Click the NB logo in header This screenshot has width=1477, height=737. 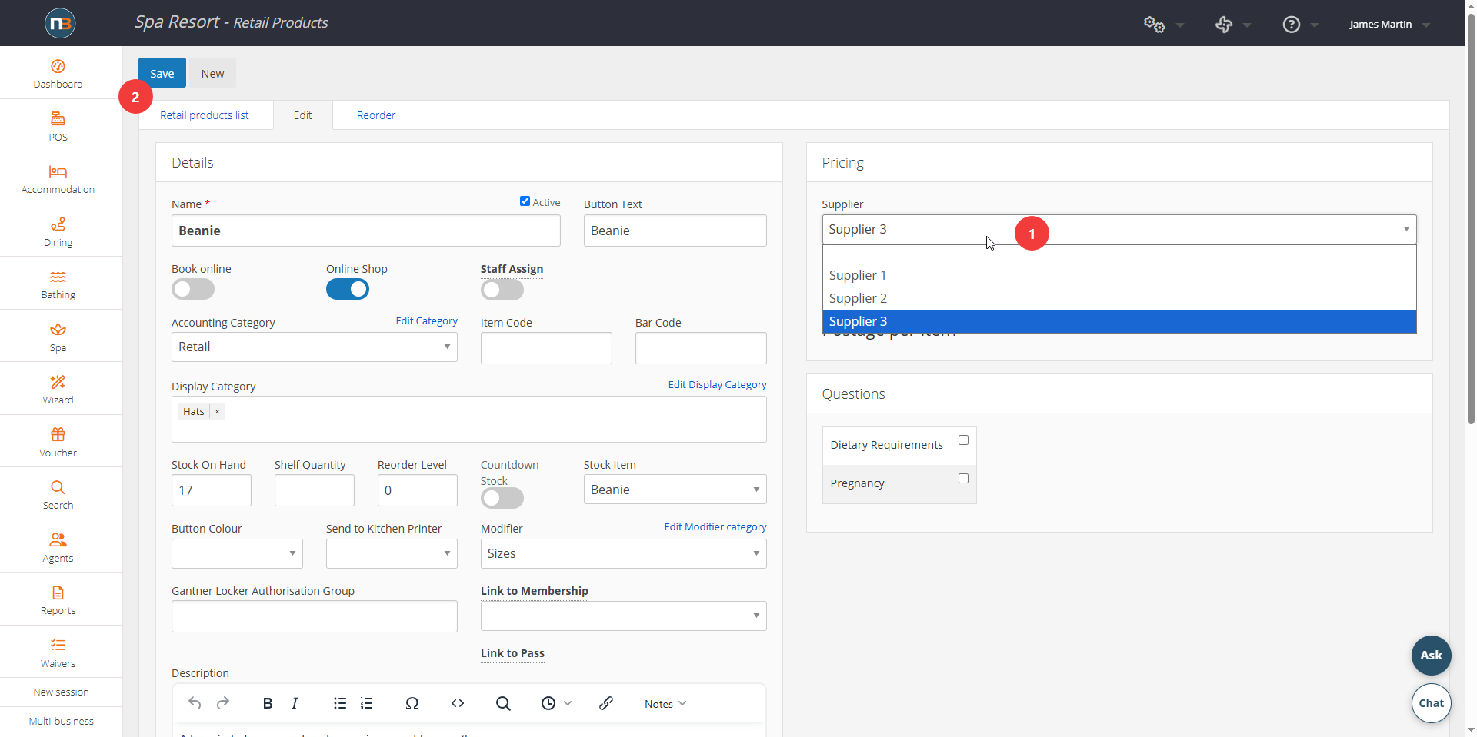60,23
